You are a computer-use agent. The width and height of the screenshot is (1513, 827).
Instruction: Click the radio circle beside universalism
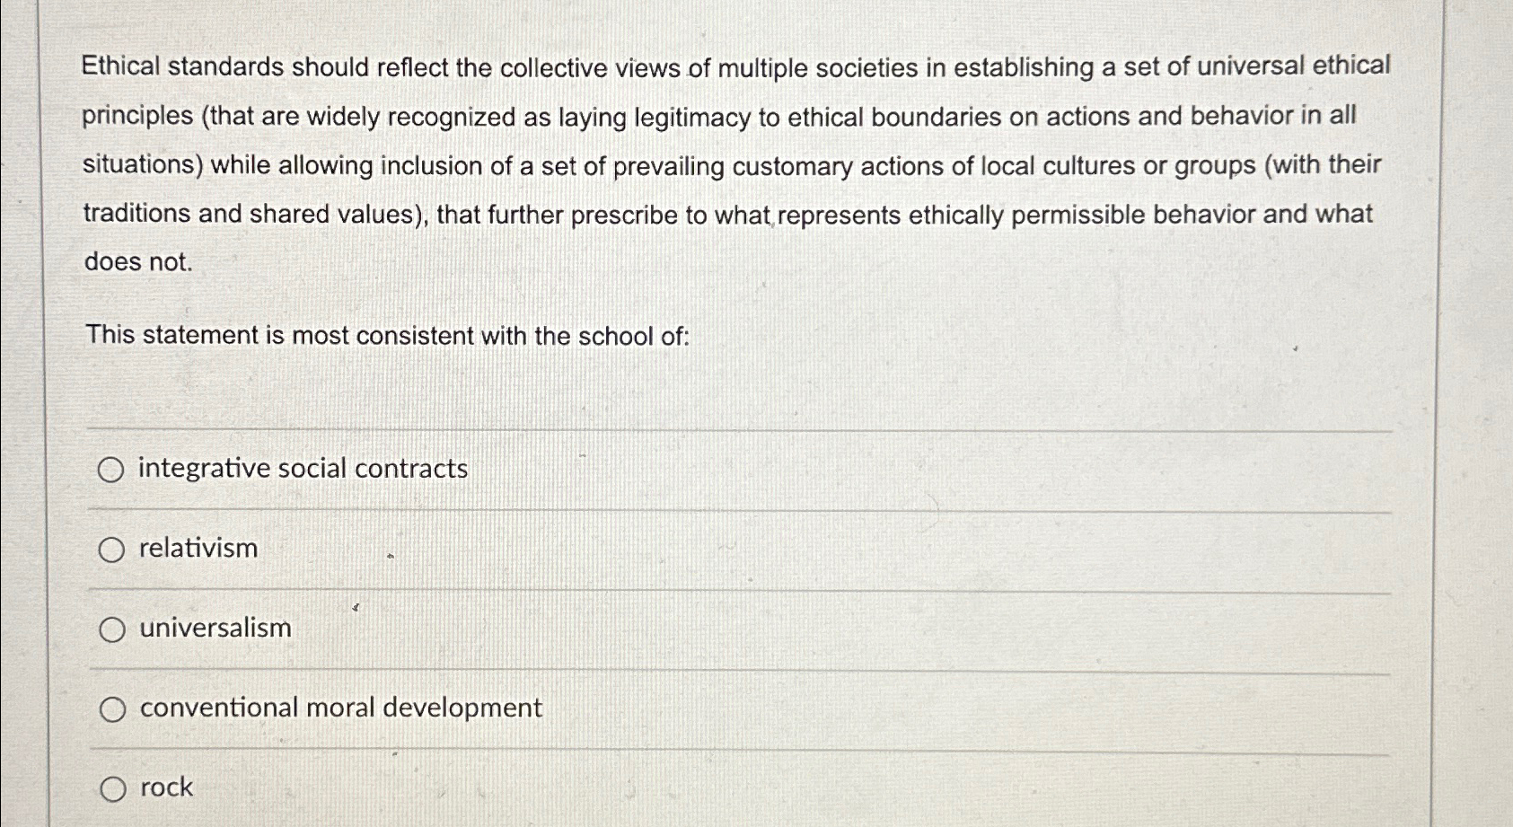coord(113,629)
